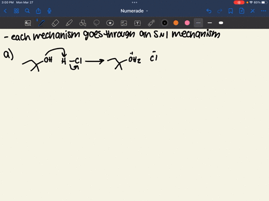Open the search tool
269x201 pixels.
click(27, 11)
